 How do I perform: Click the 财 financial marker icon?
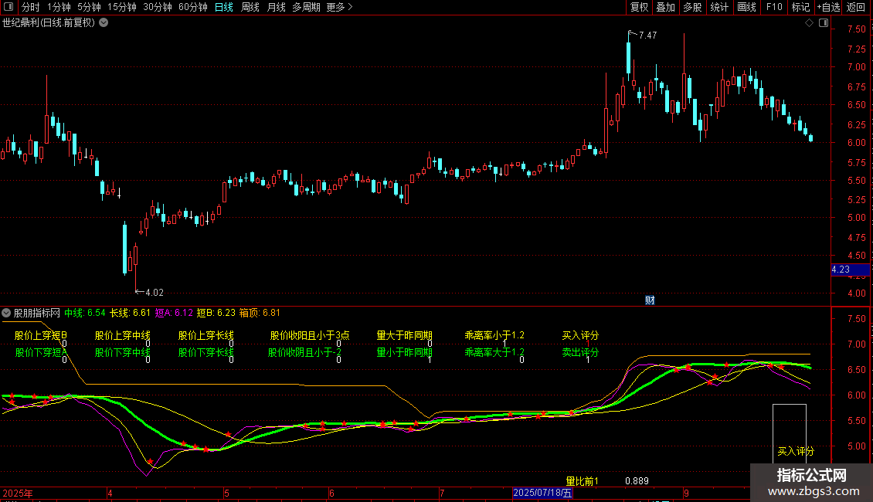pyautogui.click(x=650, y=300)
